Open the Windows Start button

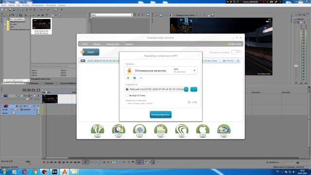[4, 172]
